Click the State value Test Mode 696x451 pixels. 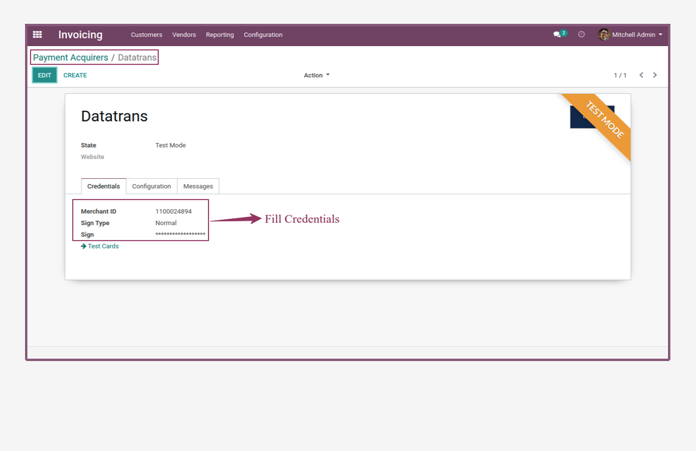[170, 145]
